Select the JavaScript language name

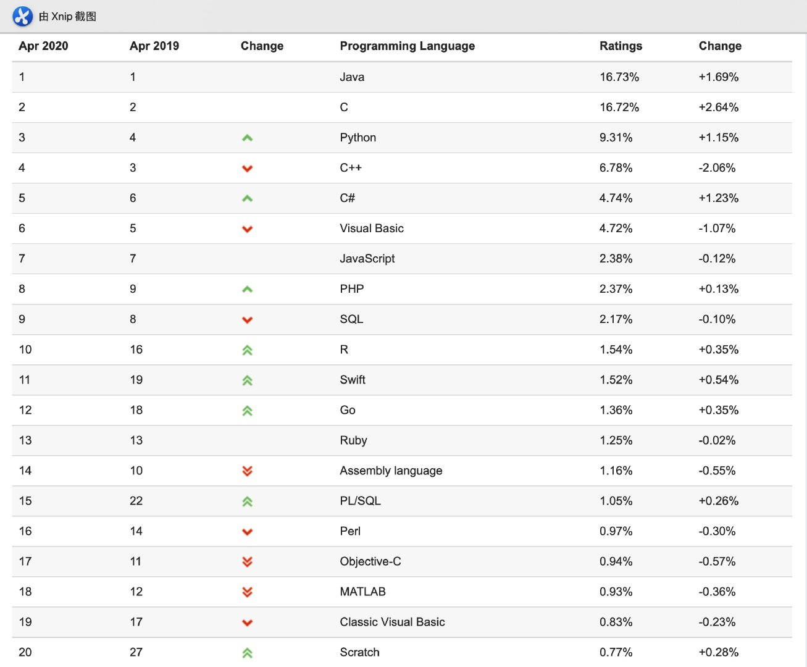click(367, 259)
